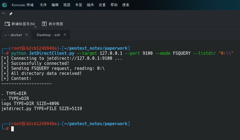Screen dimensions: 240x140
Task: Click the small terminal icon in title bar
Action: [x=4, y=14]
